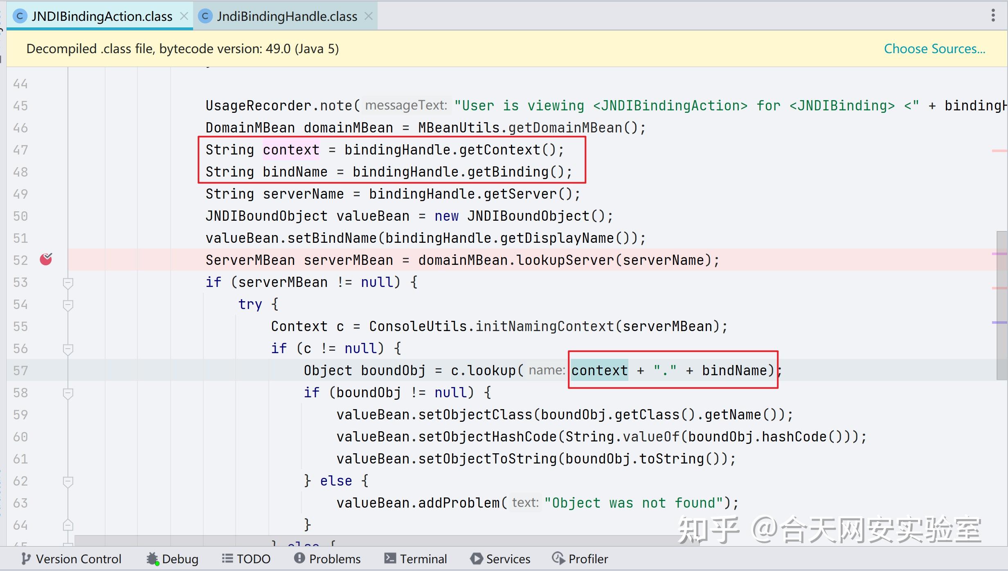The height and width of the screenshot is (571, 1008).
Task: Open the TODO tool window
Action: (x=246, y=559)
